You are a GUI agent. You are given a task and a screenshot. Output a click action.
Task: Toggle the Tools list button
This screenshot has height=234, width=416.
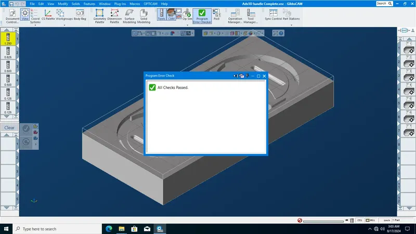(161, 15)
